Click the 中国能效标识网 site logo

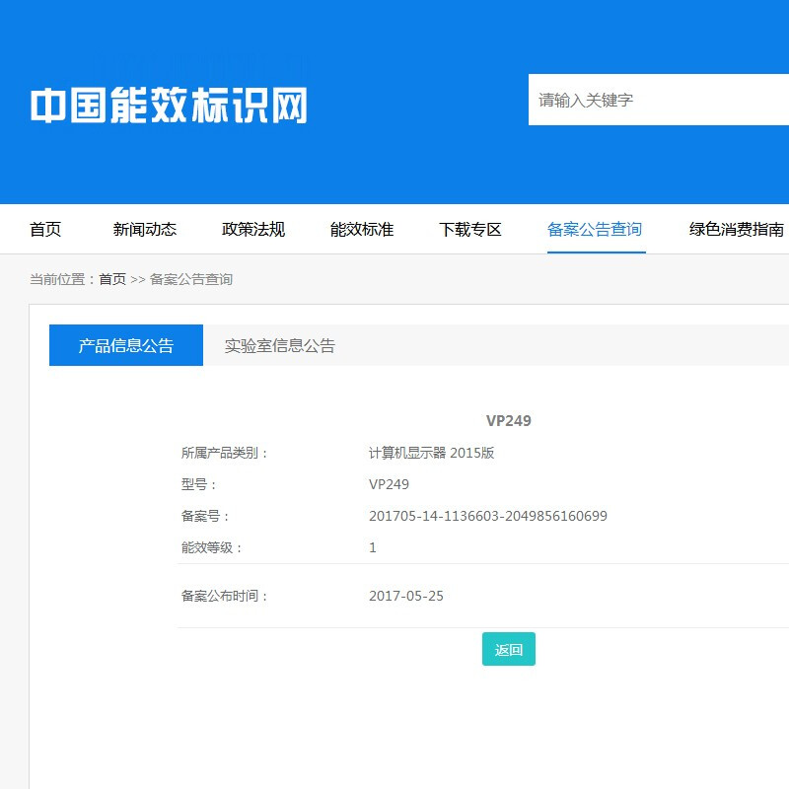click(x=169, y=106)
